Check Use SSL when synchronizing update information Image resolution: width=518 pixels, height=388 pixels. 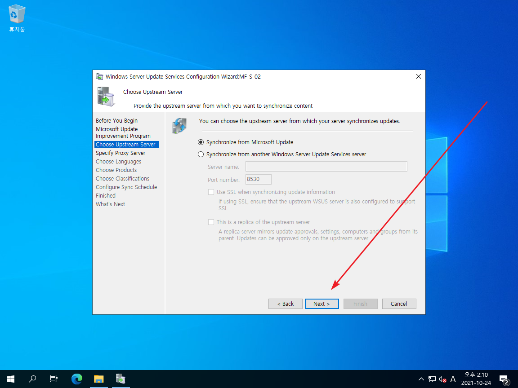272,192
